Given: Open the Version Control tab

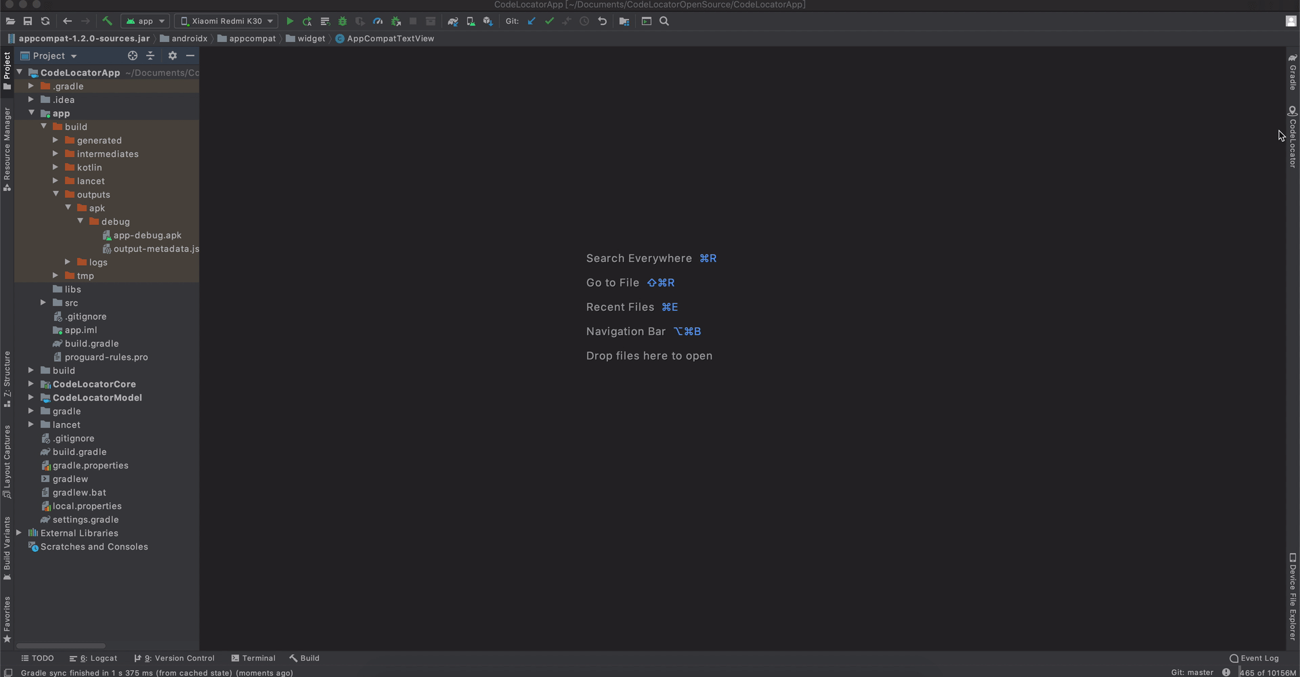Looking at the screenshot, I should click(x=174, y=658).
